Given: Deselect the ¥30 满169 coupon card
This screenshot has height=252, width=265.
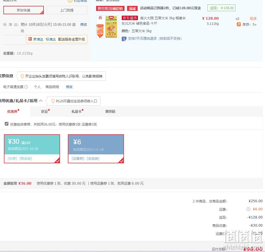Looking at the screenshot, I should coord(32,149).
